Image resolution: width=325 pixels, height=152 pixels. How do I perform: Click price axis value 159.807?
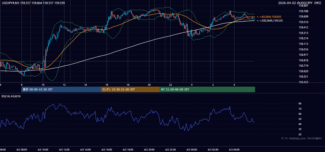coord(303,6)
